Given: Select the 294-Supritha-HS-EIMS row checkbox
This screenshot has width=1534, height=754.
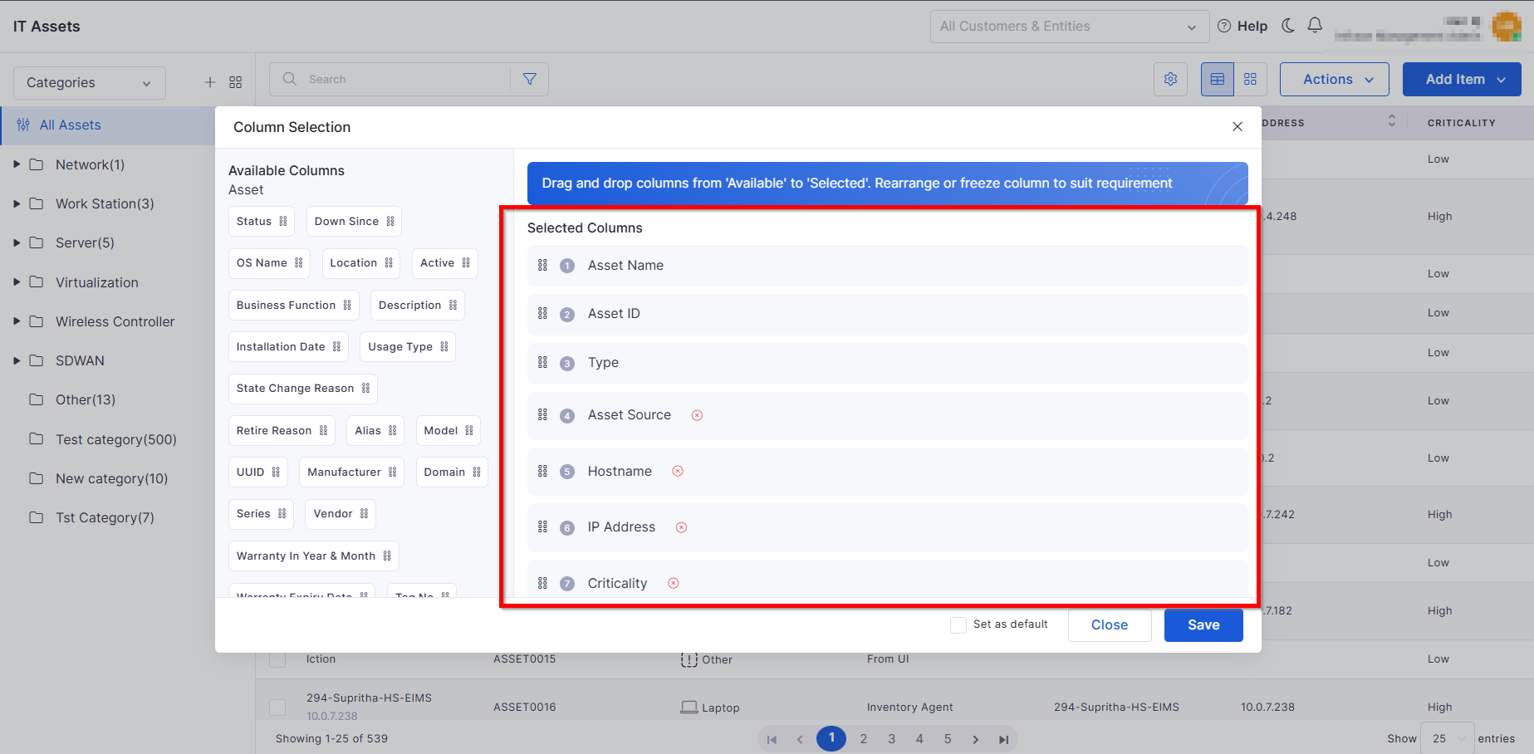Looking at the screenshot, I should coord(277,707).
